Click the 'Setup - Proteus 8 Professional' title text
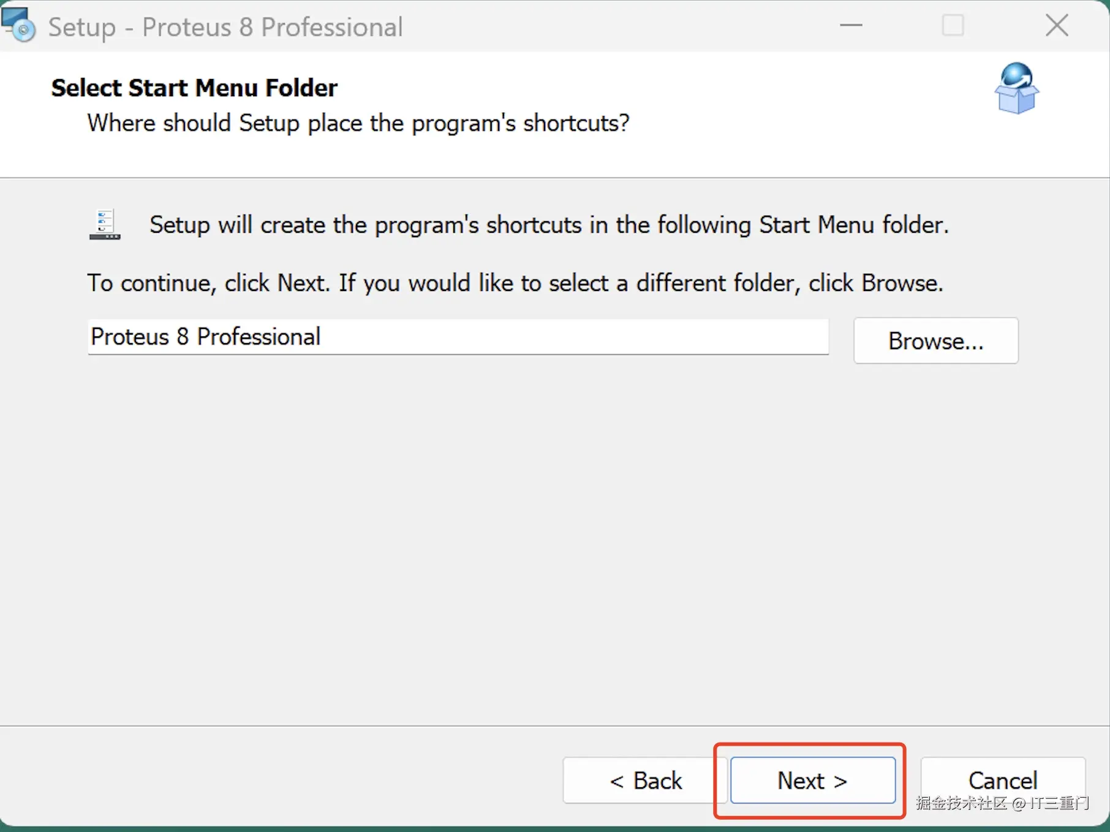 click(x=225, y=27)
